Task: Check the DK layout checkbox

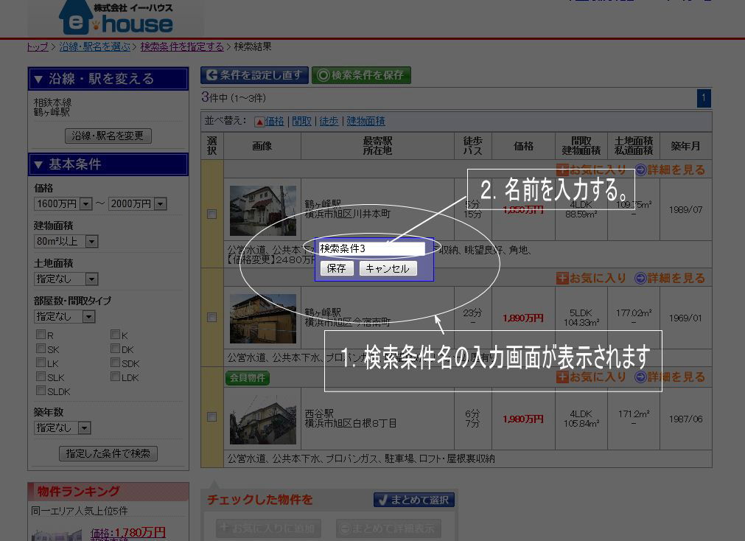Action: (x=115, y=349)
